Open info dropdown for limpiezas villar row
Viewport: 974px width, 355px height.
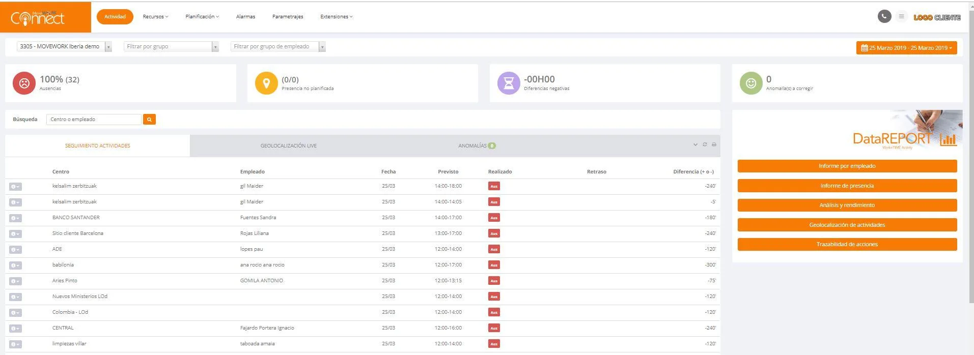pos(15,344)
